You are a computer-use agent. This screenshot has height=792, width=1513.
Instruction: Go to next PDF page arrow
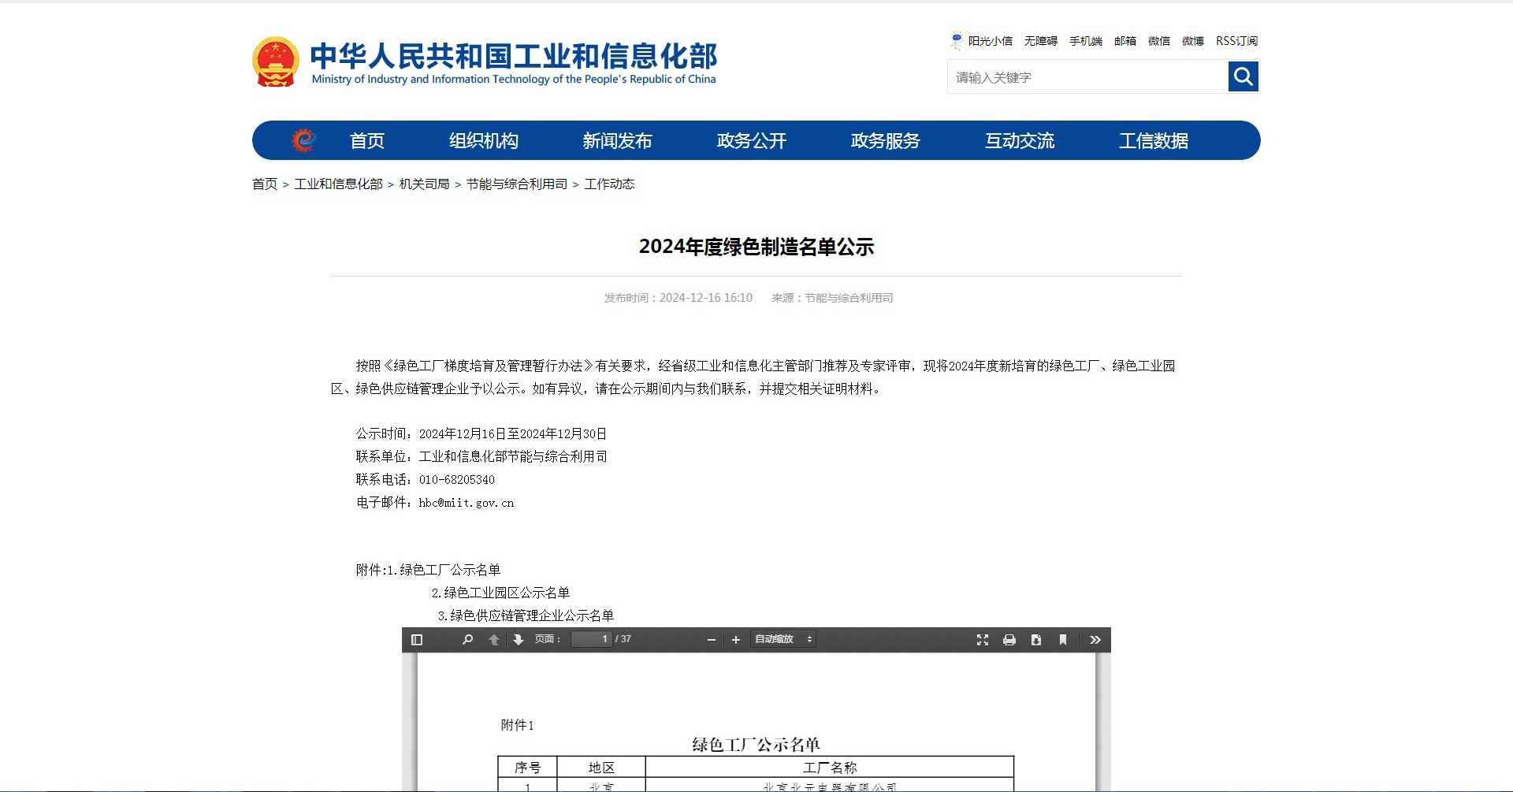coord(518,640)
